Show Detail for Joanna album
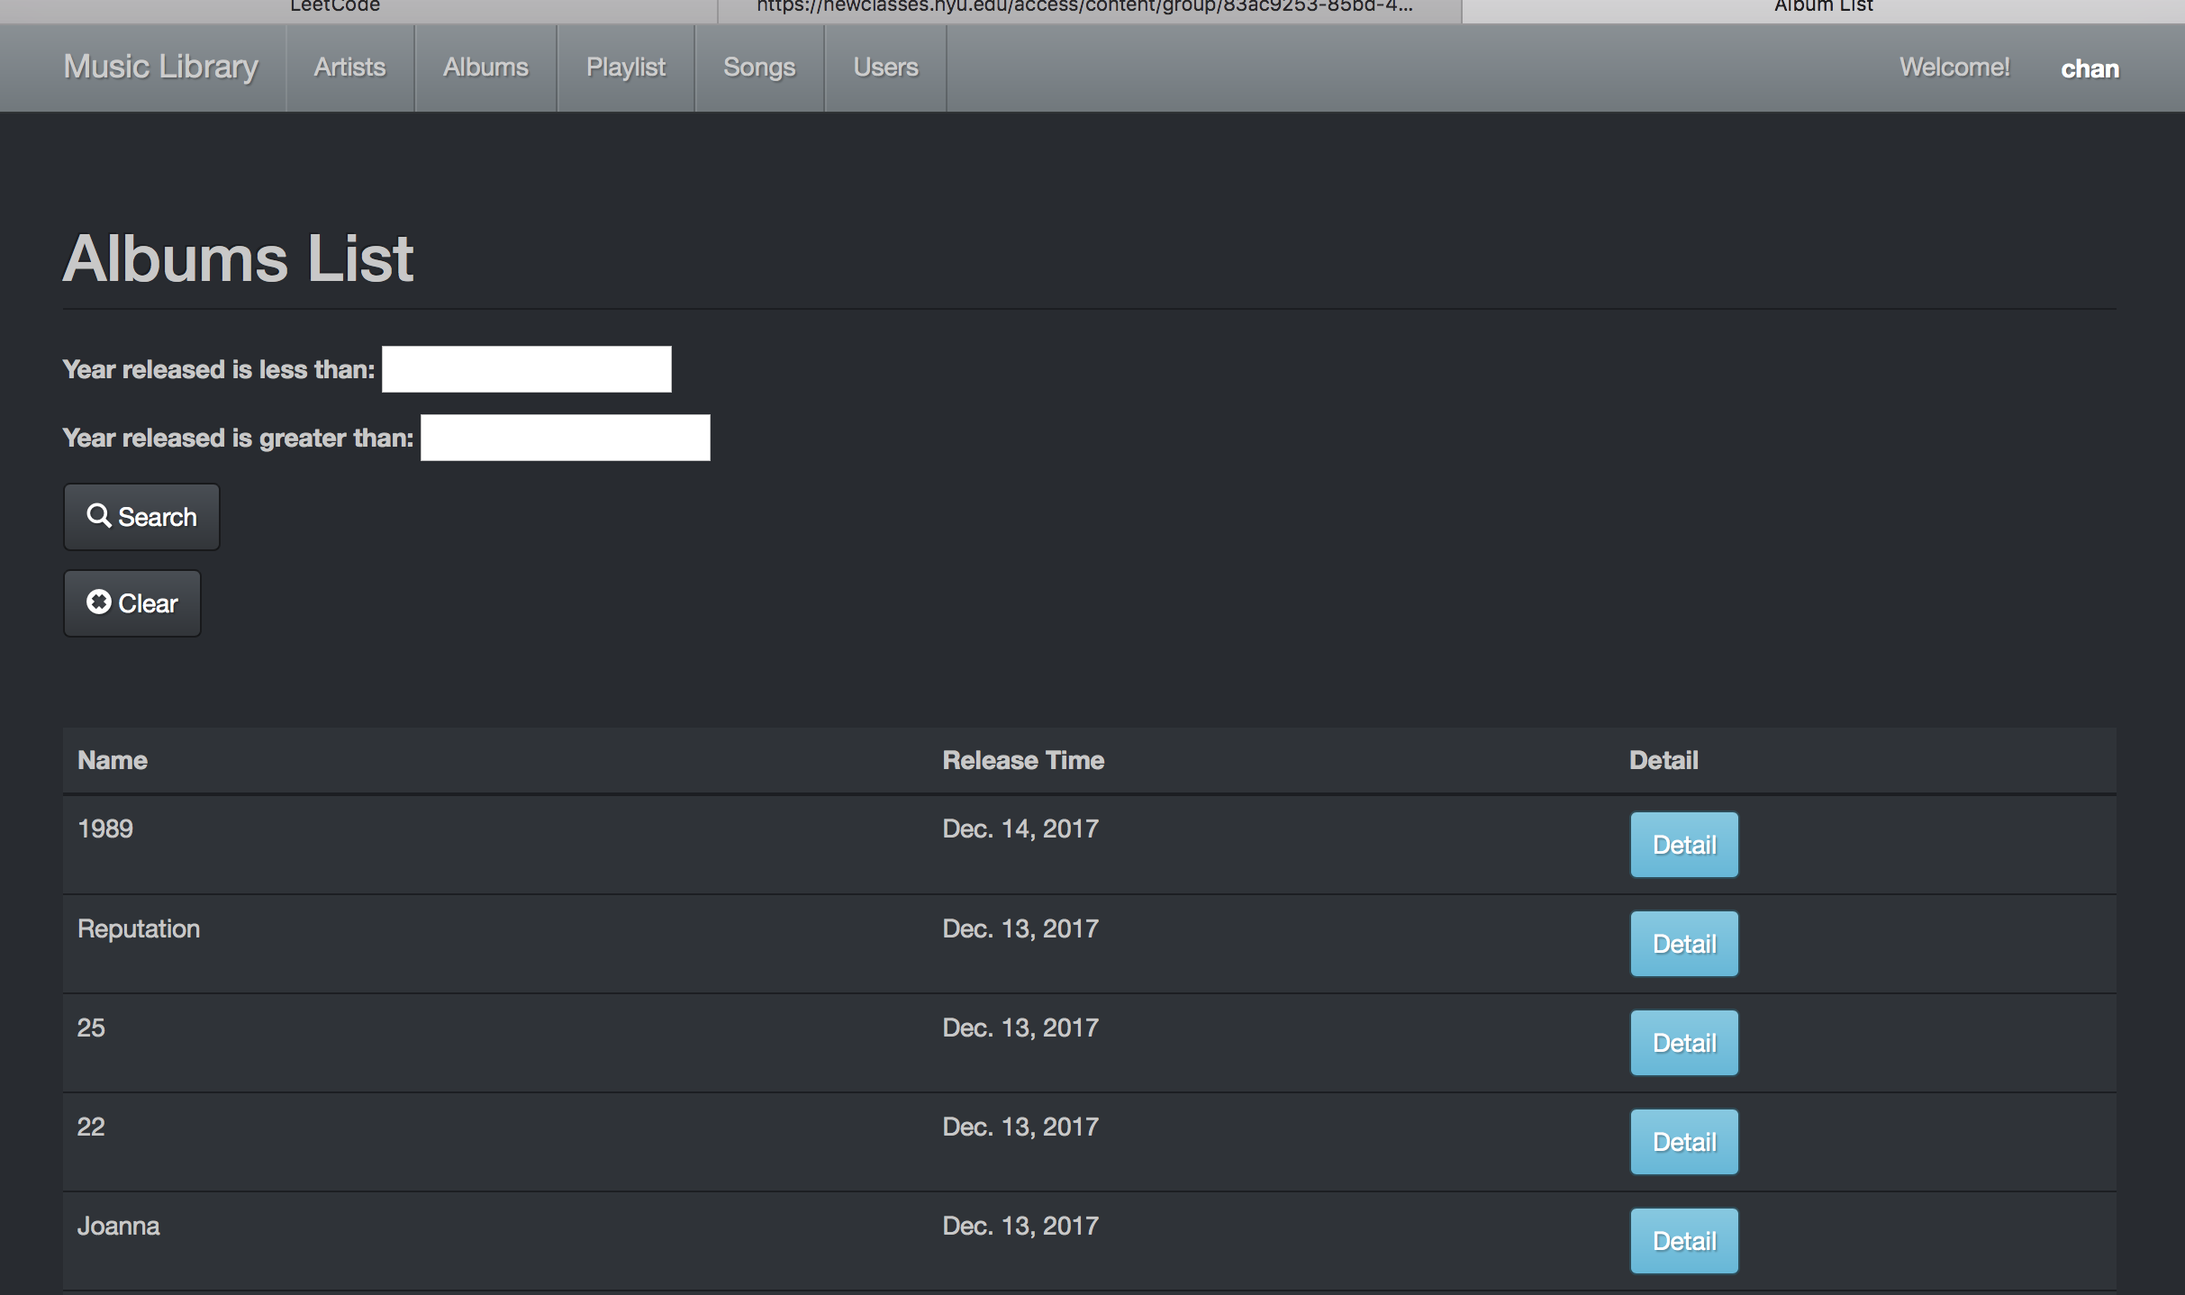This screenshot has width=2185, height=1295. point(1683,1241)
